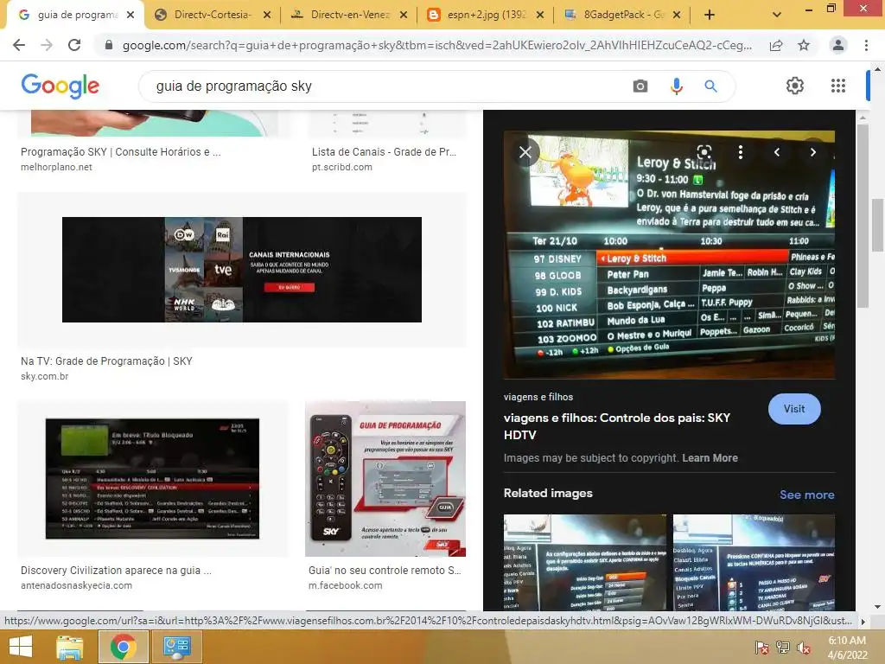Submit search with magnifier icon
The image size is (885, 664).
click(710, 86)
